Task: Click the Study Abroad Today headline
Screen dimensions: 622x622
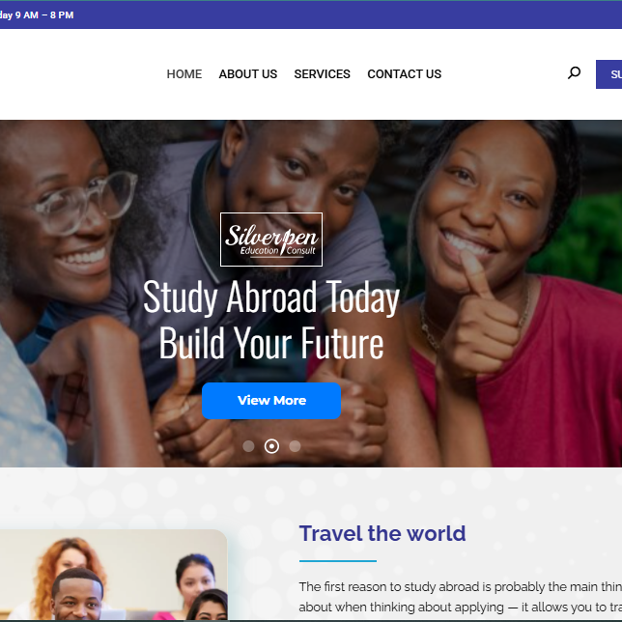Action: pos(271,297)
